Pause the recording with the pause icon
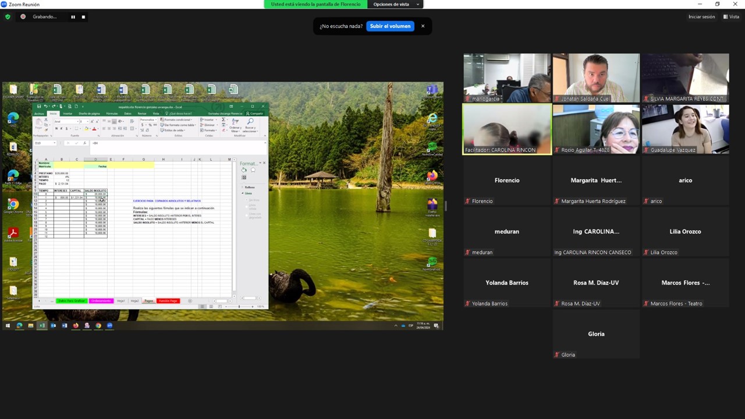 (73, 17)
